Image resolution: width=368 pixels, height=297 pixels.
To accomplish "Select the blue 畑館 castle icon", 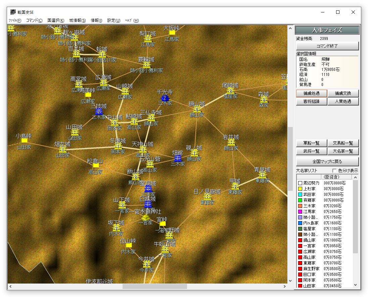I will point(178,159).
